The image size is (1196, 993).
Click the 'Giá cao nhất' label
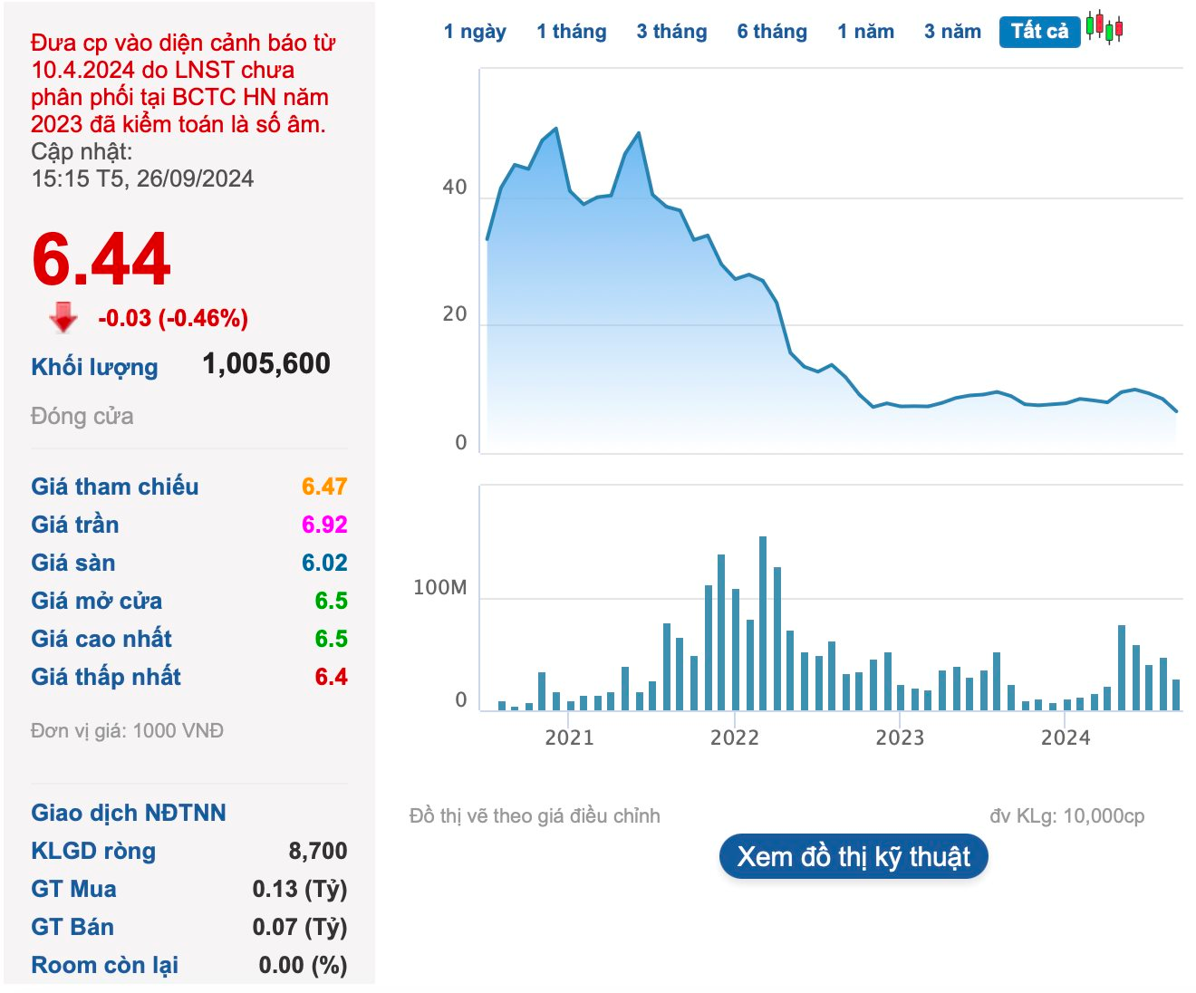click(101, 639)
